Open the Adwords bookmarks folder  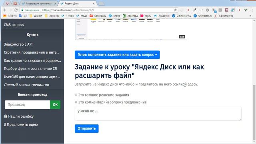click(x=52, y=16)
